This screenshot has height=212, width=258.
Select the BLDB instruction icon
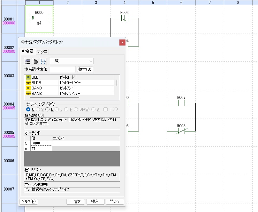coord(28,83)
